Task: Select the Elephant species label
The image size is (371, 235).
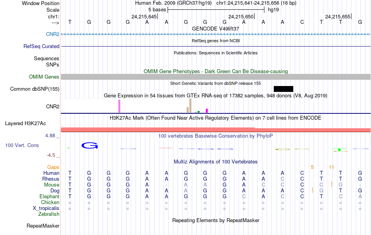Action: pos(49,196)
